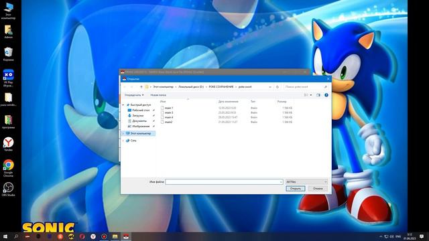Open the notification center icon

coord(422,236)
